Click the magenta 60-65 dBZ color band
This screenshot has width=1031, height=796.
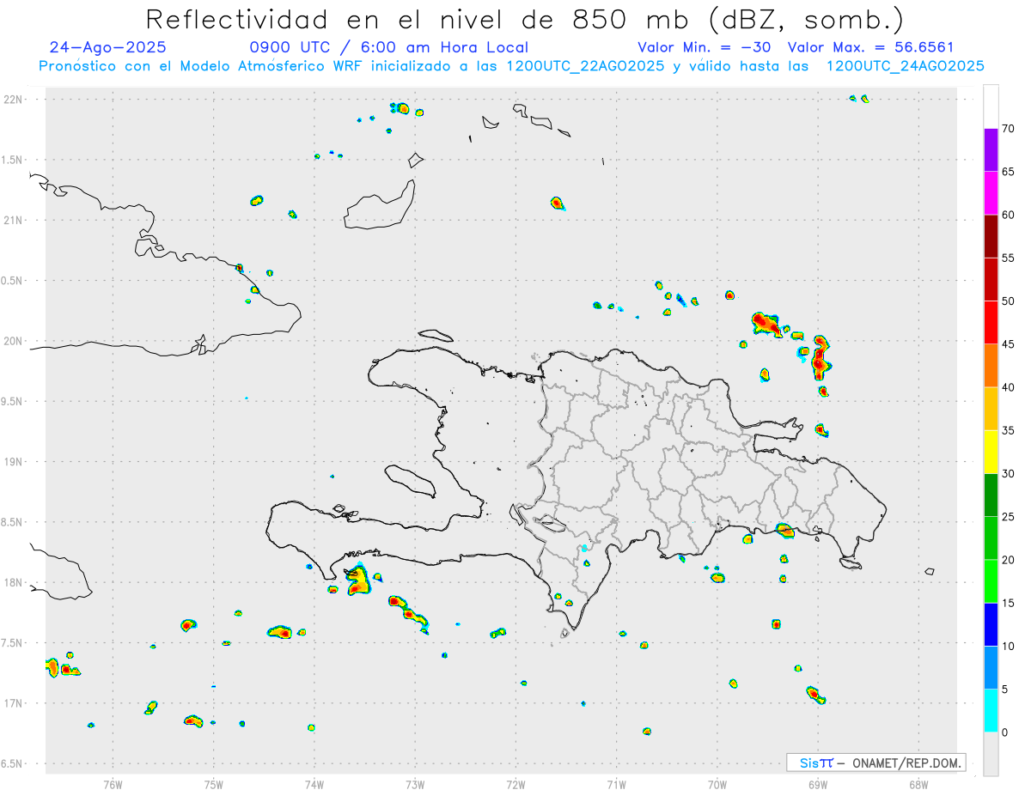[991, 193]
